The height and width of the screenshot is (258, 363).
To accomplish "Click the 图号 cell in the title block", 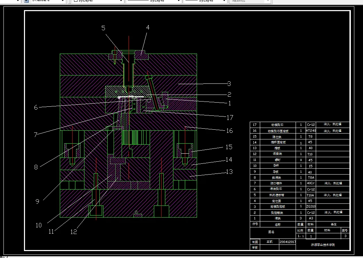I will tap(345, 231).
